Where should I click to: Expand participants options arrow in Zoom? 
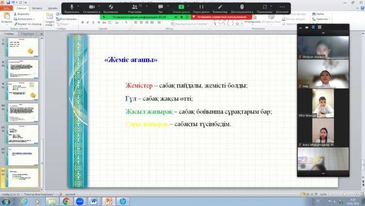click(x=146, y=6)
